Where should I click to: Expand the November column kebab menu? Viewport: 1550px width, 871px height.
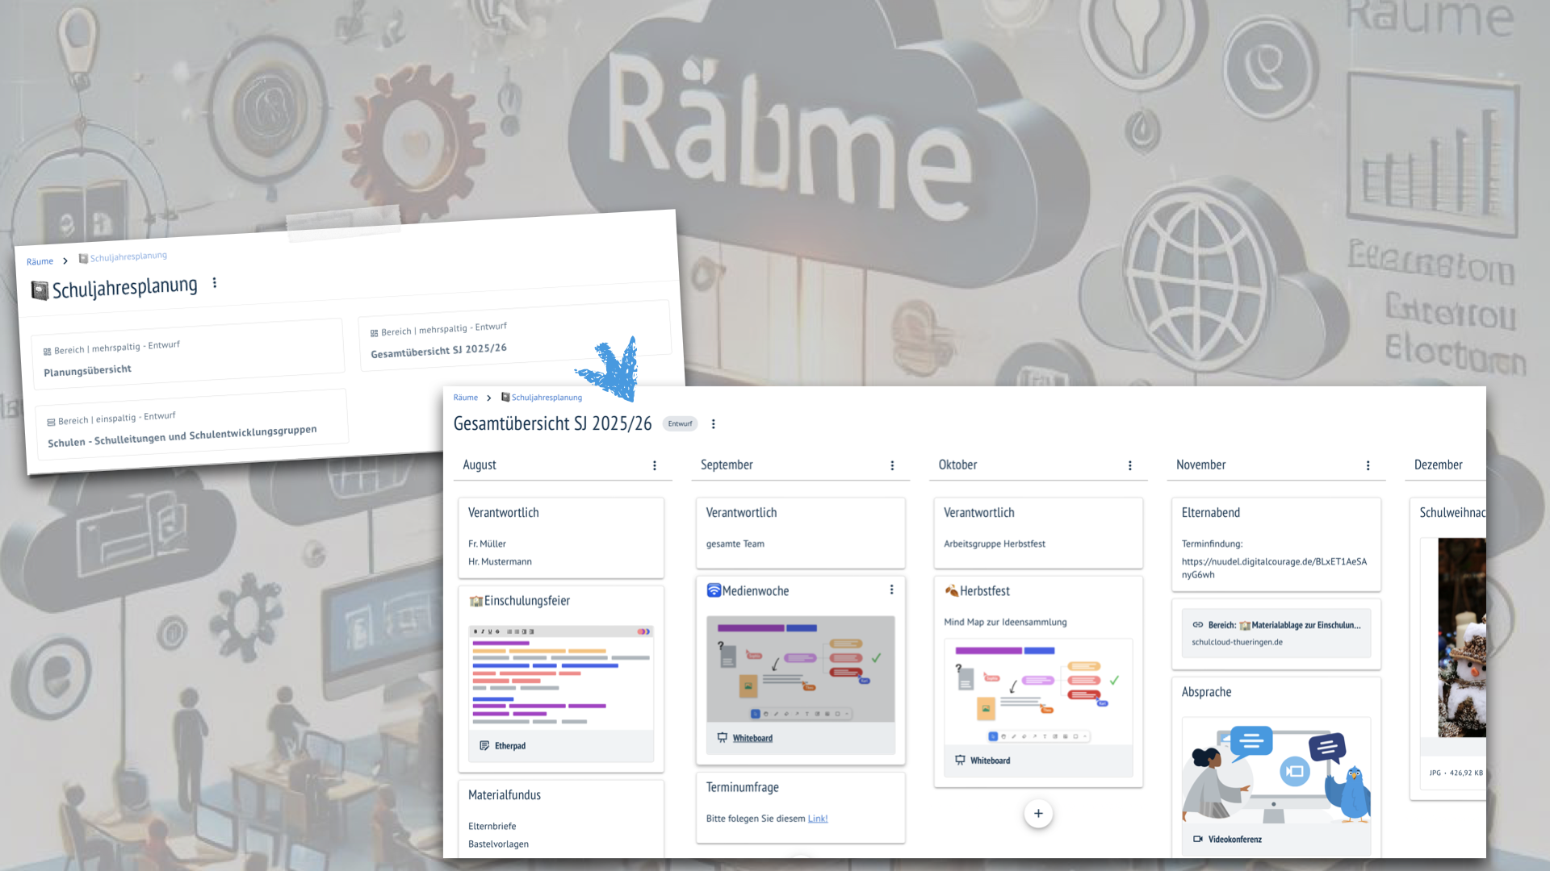click(1368, 465)
